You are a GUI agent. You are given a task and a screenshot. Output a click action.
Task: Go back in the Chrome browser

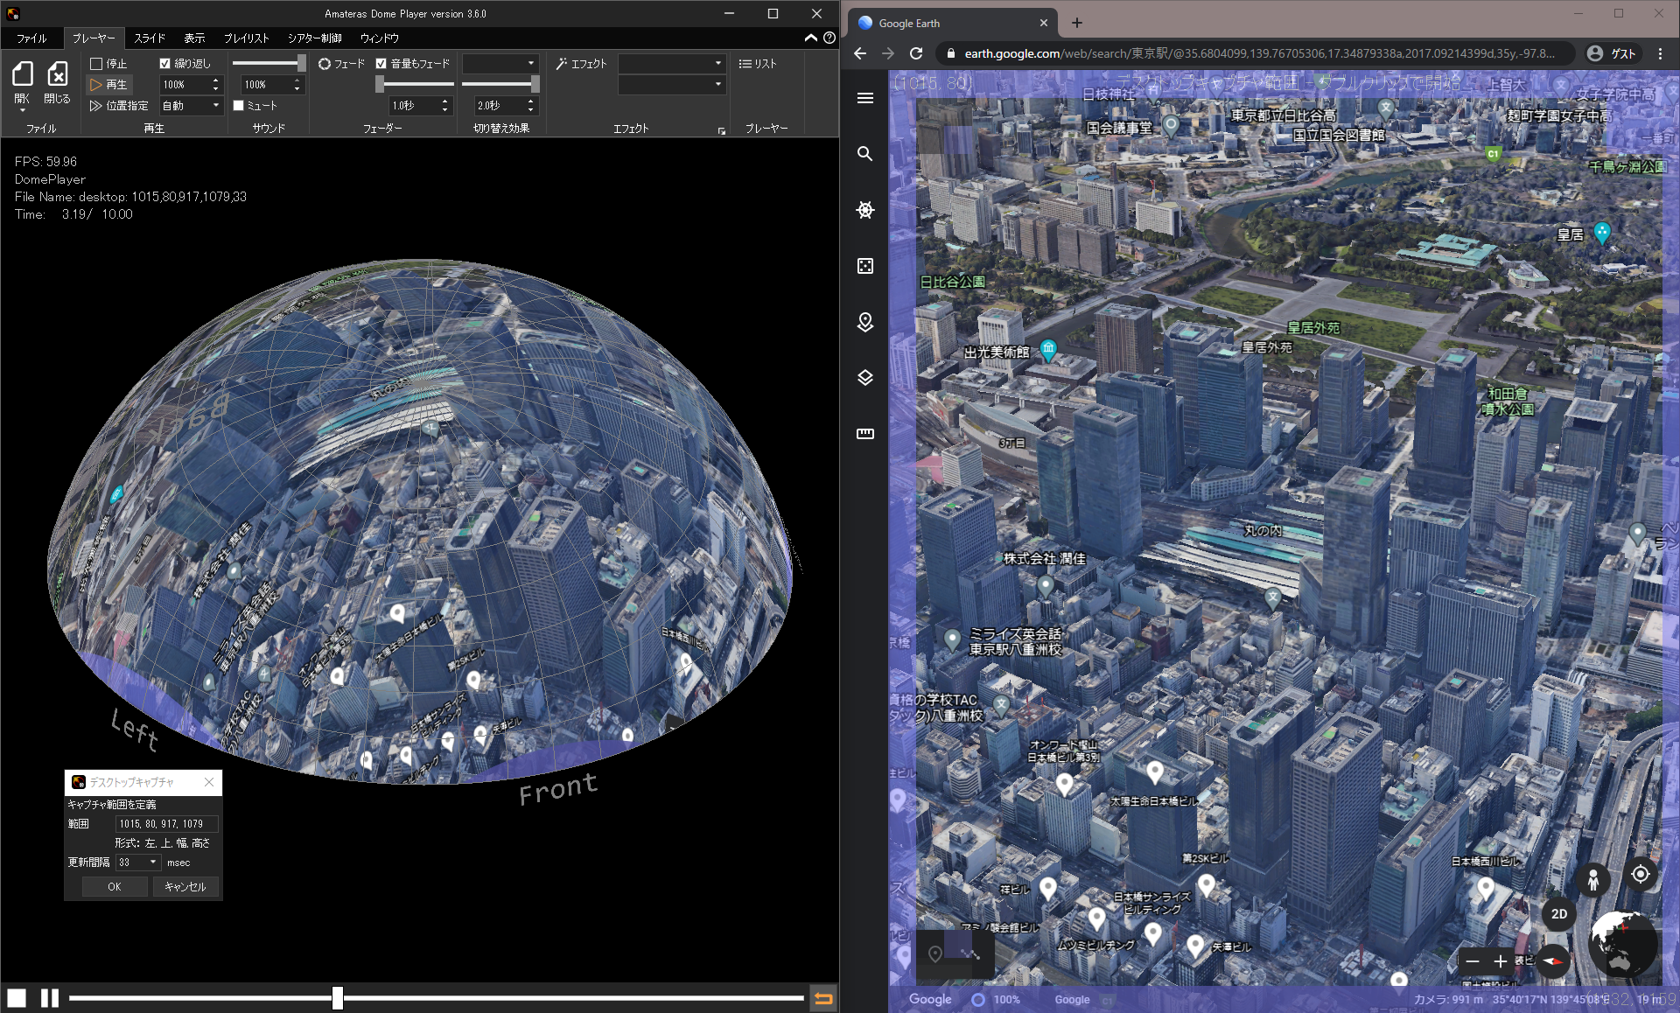pyautogui.click(x=860, y=53)
